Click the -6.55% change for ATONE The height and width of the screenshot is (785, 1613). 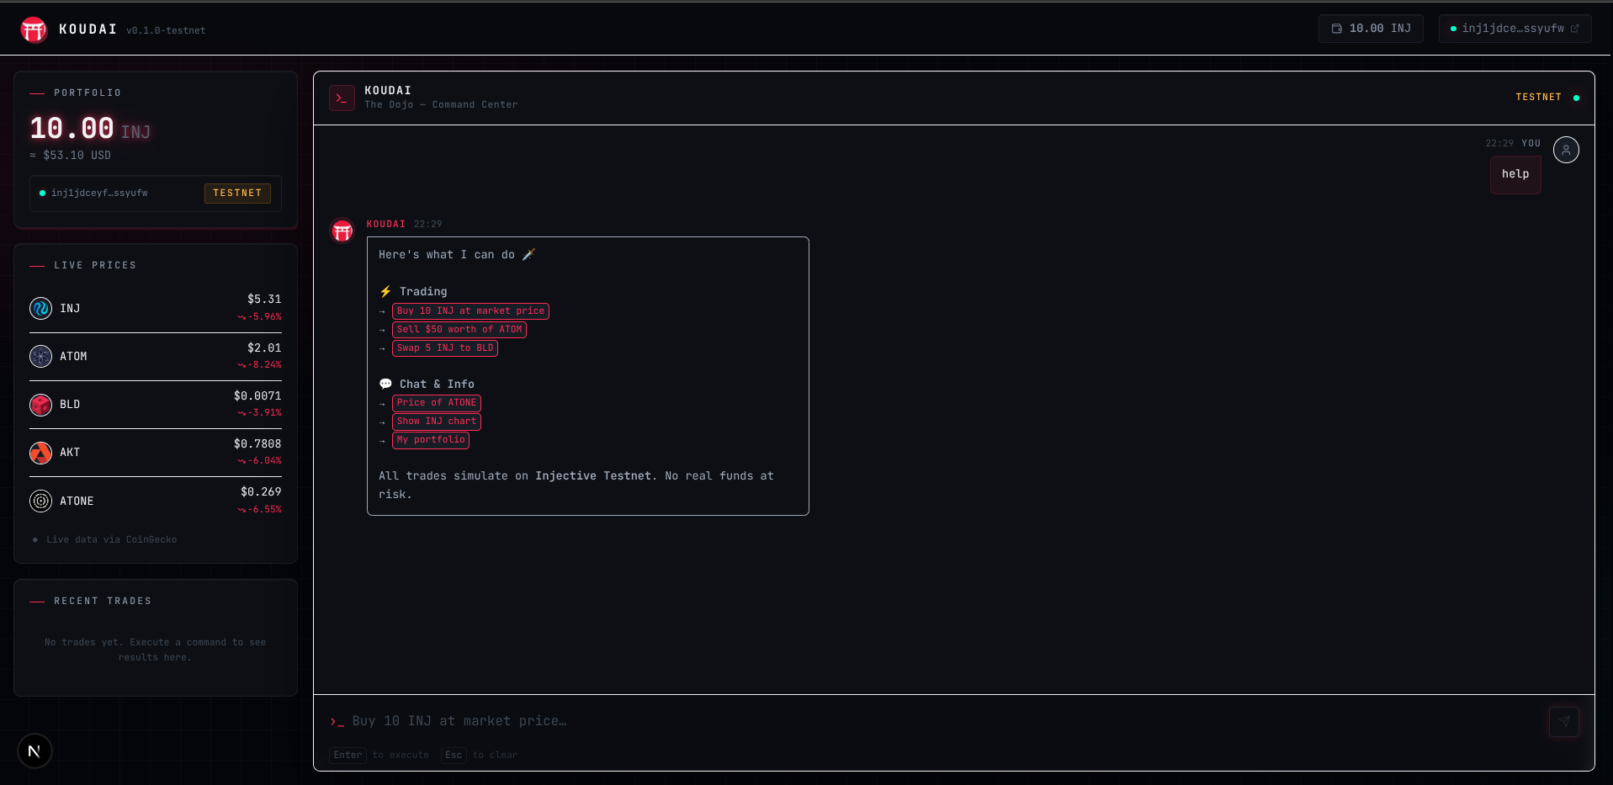click(260, 510)
